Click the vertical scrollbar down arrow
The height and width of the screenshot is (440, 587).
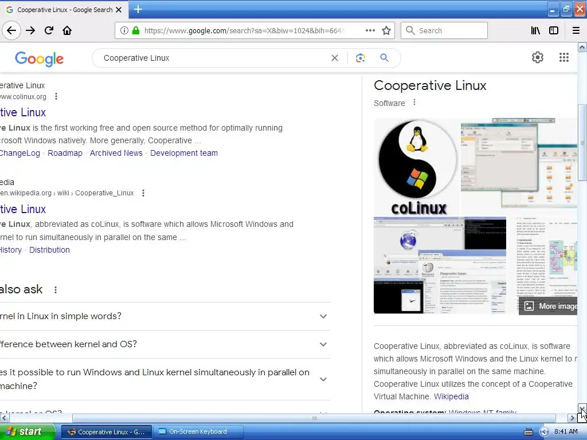click(x=582, y=408)
